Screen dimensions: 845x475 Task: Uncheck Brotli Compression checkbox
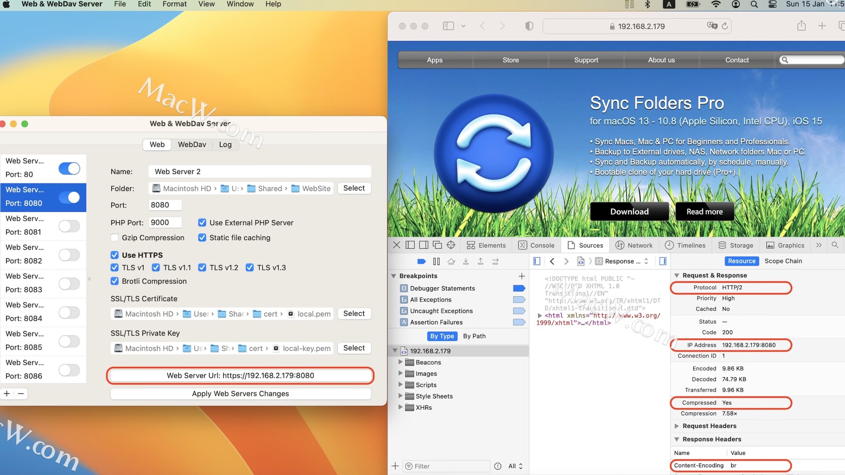click(x=114, y=281)
